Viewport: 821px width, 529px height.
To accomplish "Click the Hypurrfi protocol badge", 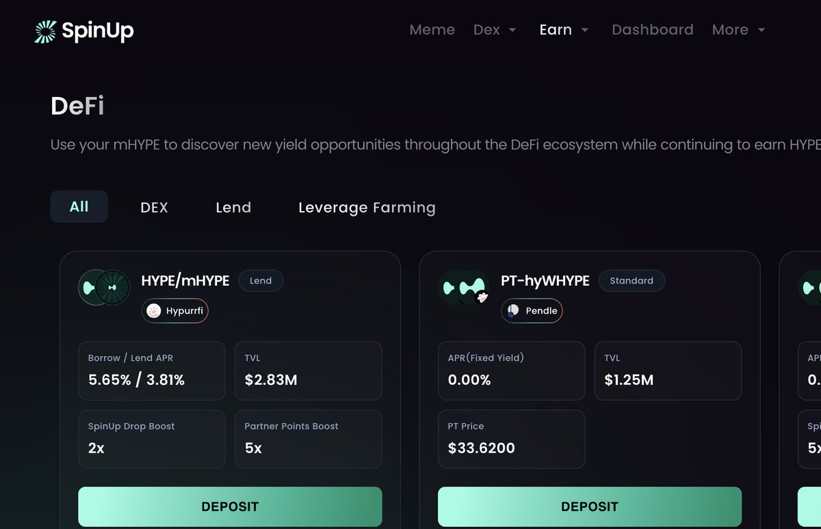I will click(175, 311).
